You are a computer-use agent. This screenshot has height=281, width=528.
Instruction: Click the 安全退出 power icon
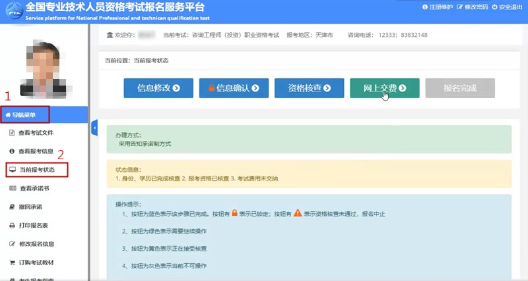pyautogui.click(x=494, y=7)
